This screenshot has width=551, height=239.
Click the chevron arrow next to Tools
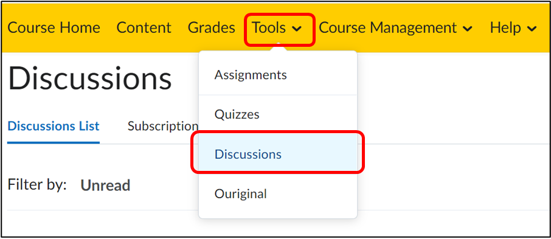click(297, 29)
